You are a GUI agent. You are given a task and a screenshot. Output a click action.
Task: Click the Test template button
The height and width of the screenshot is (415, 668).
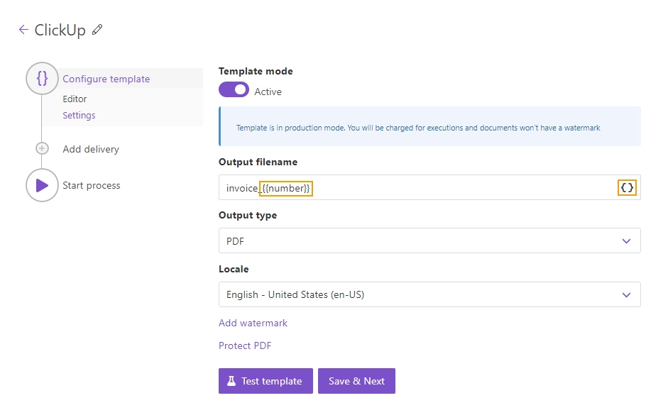pos(265,381)
